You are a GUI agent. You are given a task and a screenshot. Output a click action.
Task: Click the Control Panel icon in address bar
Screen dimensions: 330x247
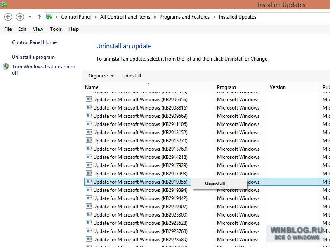pyautogui.click(x=49, y=17)
